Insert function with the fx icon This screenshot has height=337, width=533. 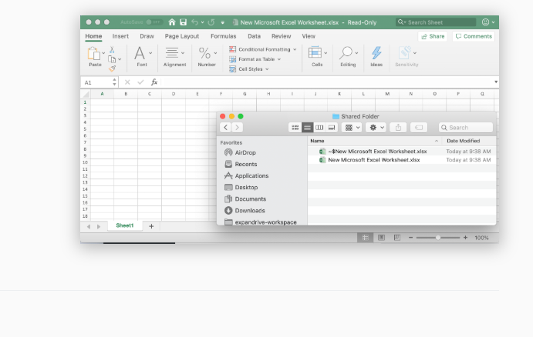[154, 82]
